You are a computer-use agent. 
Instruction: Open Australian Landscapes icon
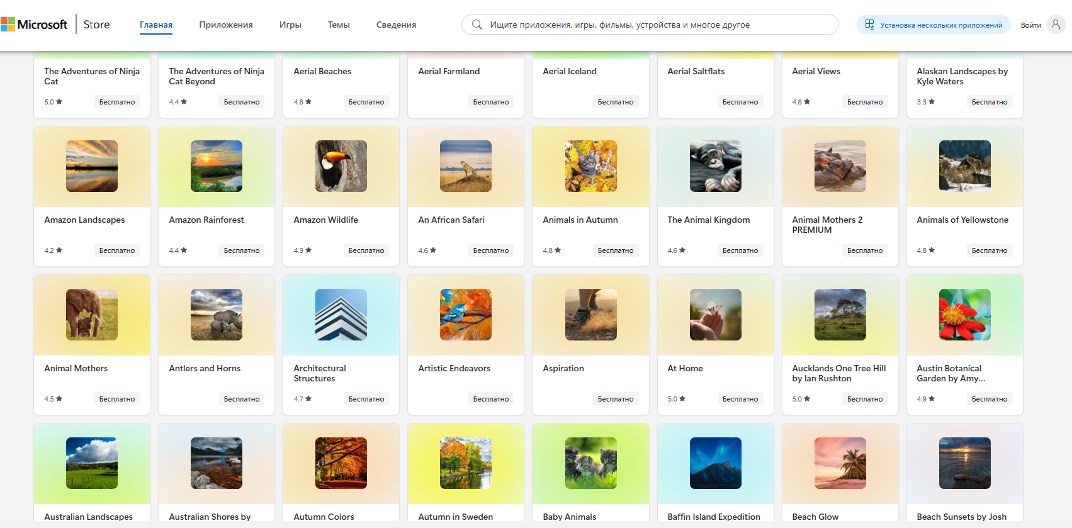pyautogui.click(x=92, y=463)
